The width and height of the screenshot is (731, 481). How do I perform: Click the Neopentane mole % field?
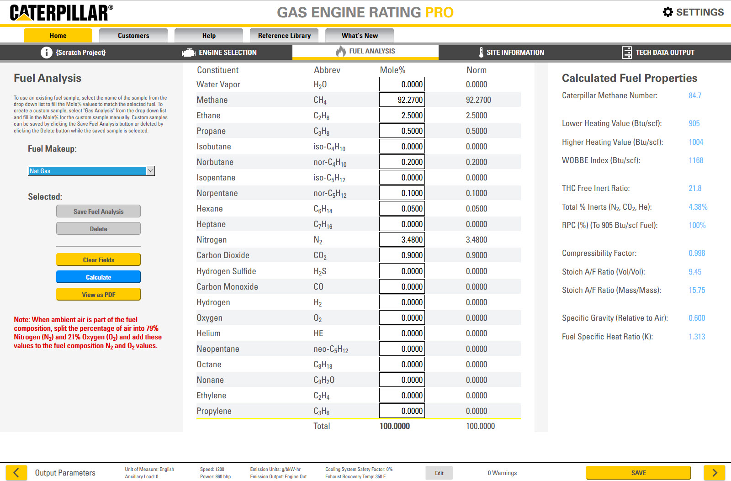(x=402, y=349)
